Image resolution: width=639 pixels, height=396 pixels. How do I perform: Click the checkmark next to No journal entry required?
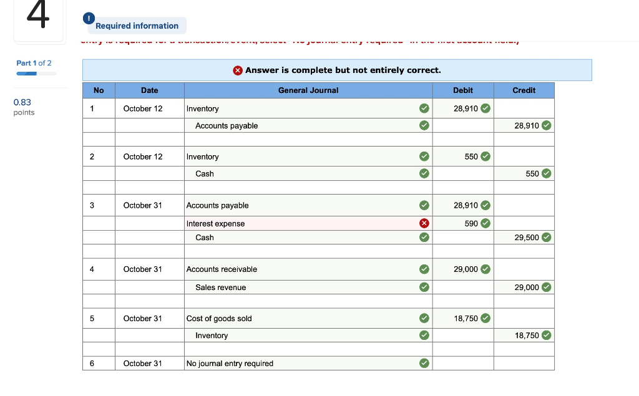coord(424,363)
